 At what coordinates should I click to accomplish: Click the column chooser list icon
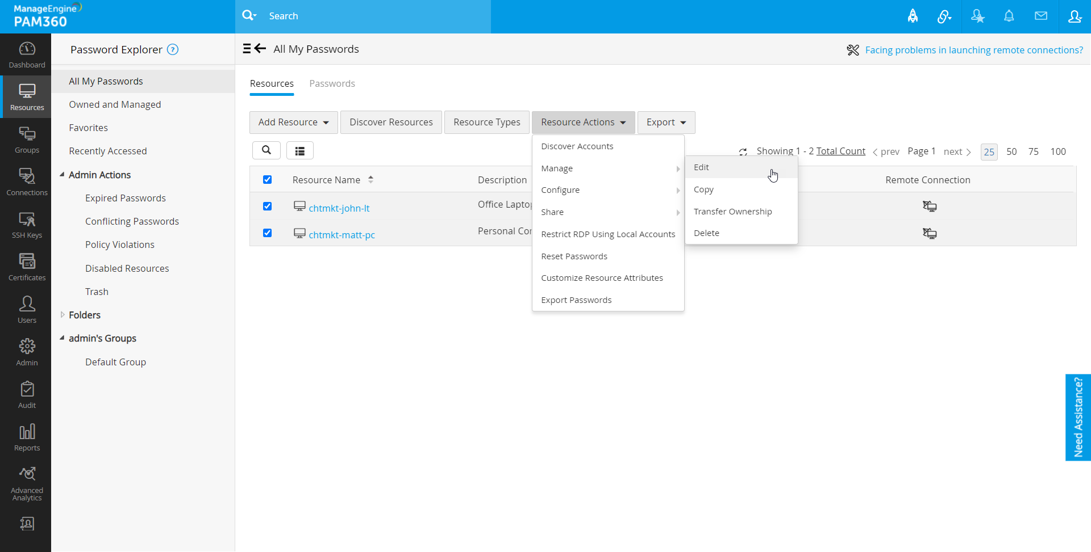[299, 150]
